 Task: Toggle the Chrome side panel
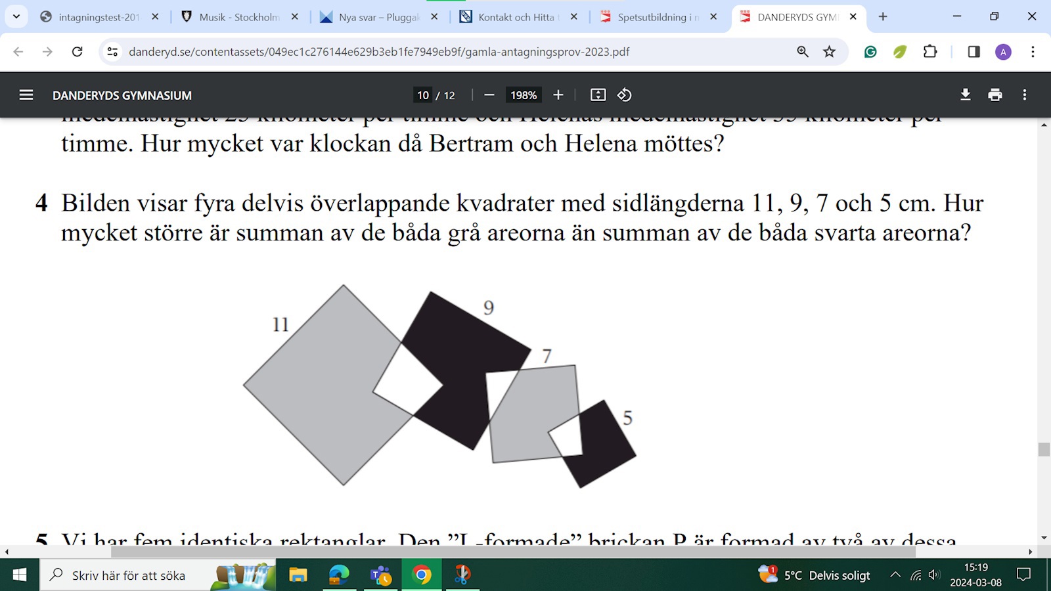pos(973,52)
